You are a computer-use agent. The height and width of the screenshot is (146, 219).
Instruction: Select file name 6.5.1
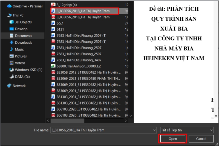(x=60, y=23)
